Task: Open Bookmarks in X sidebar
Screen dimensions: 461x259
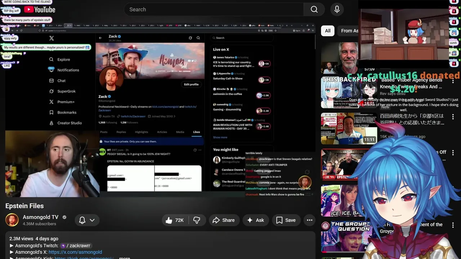Action: pyautogui.click(x=63, y=112)
